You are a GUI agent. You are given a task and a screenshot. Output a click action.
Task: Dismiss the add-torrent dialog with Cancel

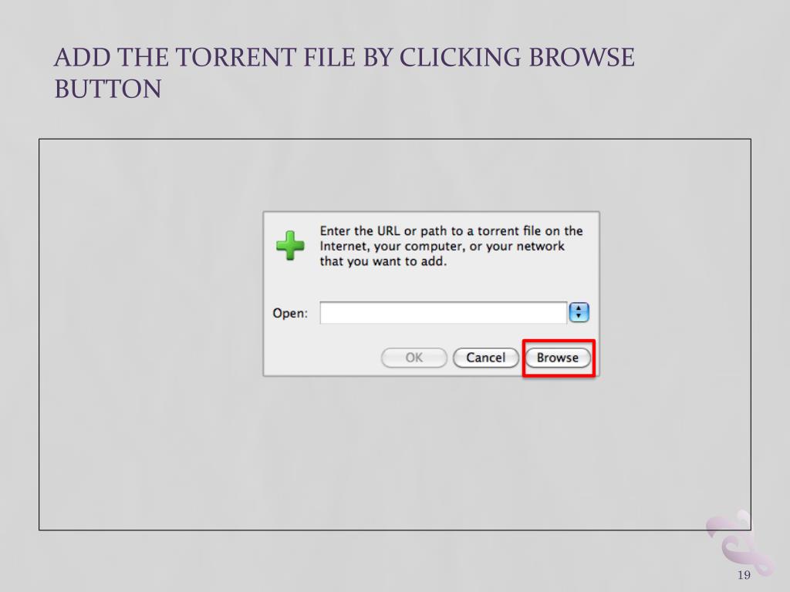pos(486,358)
